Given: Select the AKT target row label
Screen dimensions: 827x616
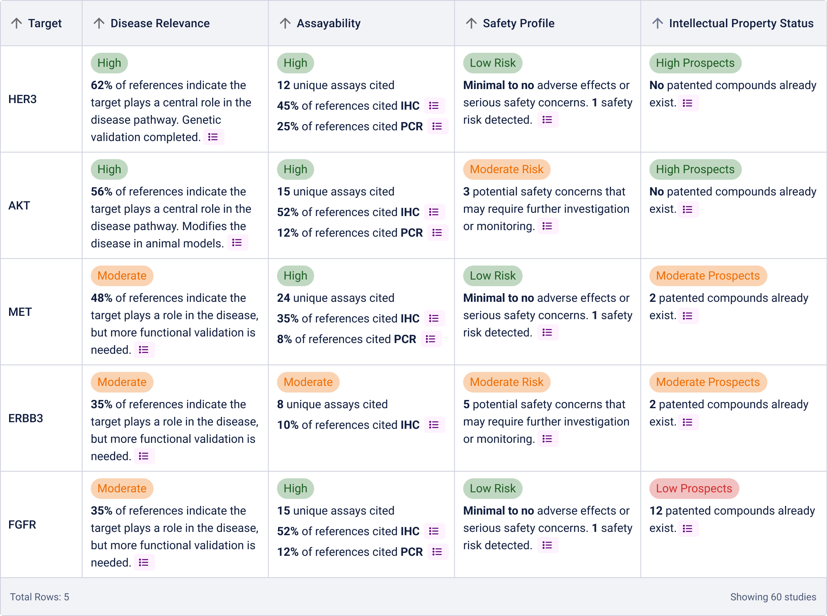Looking at the screenshot, I should click(19, 205).
